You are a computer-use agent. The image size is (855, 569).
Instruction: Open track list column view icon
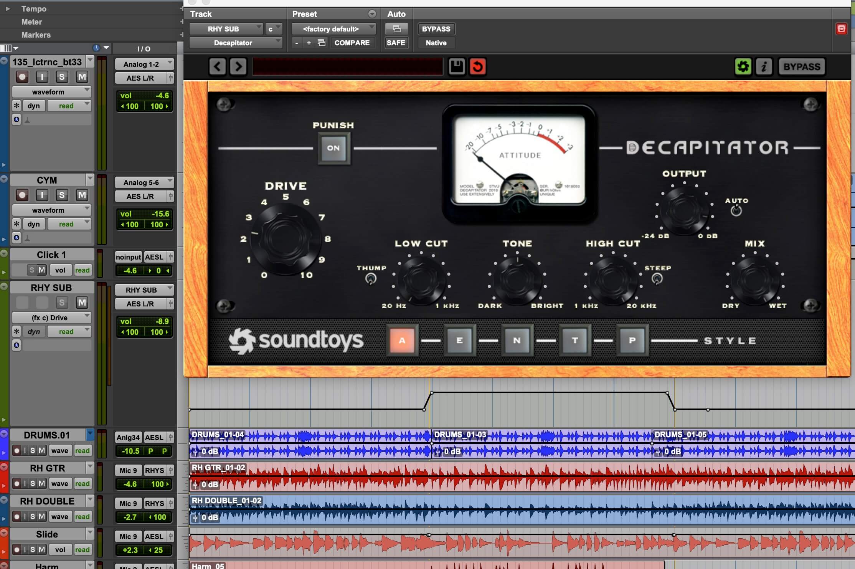7,48
